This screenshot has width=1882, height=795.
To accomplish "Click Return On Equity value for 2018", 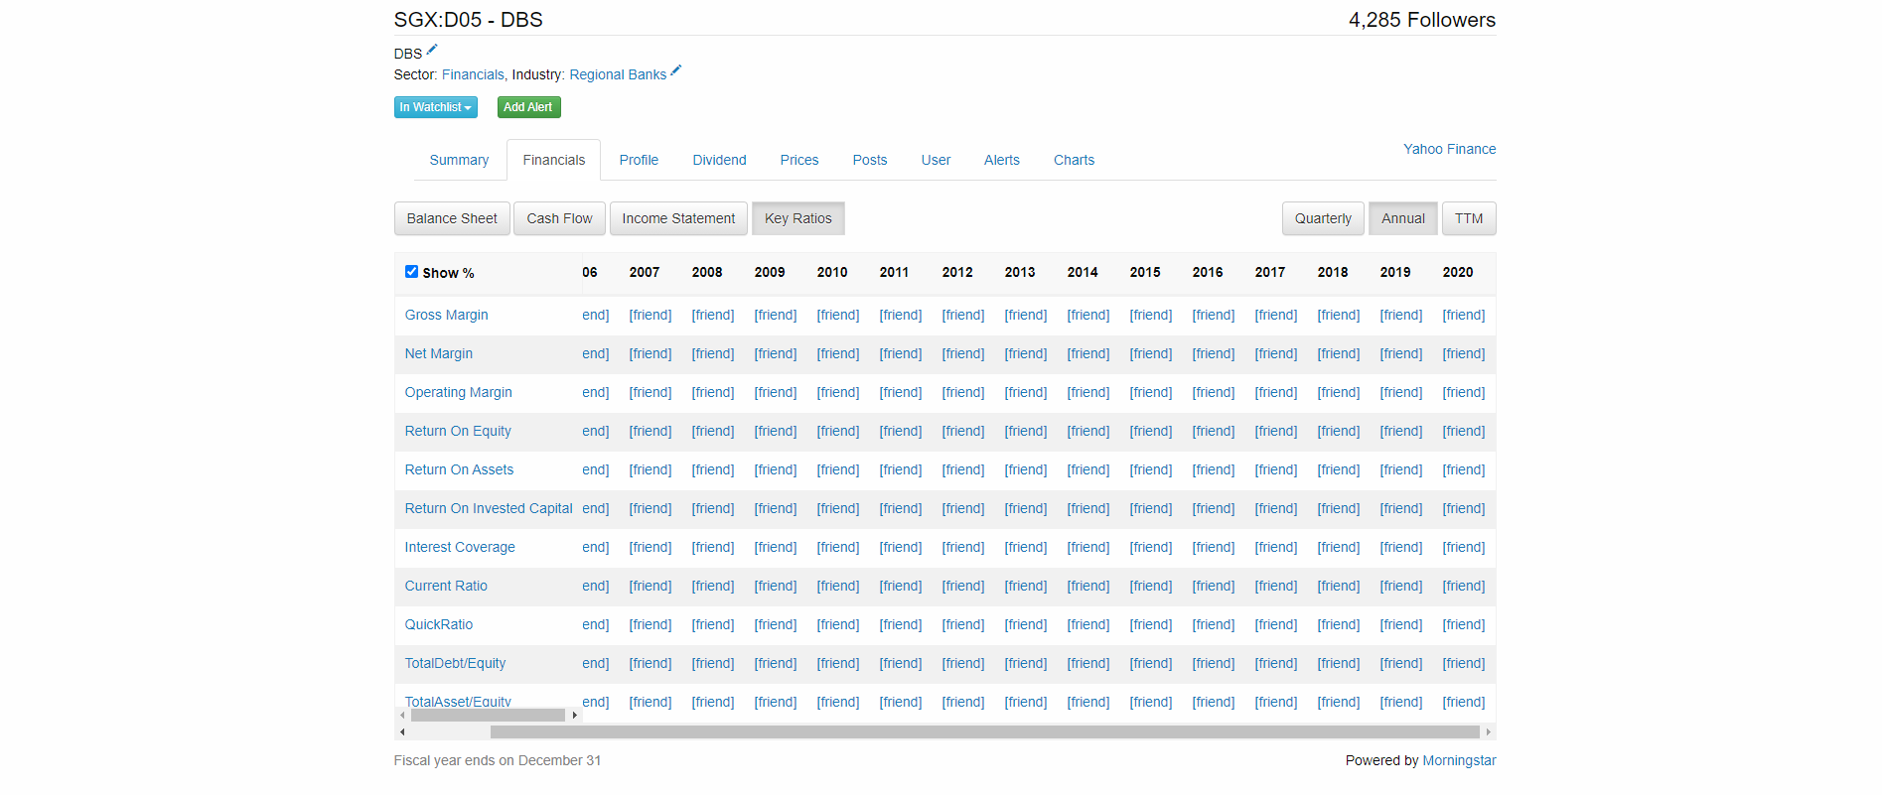I will pyautogui.click(x=1338, y=431).
